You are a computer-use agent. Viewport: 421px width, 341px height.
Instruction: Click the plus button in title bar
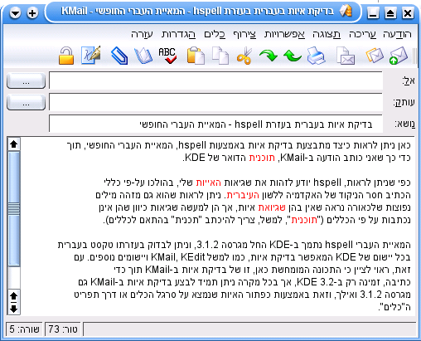(x=32, y=12)
